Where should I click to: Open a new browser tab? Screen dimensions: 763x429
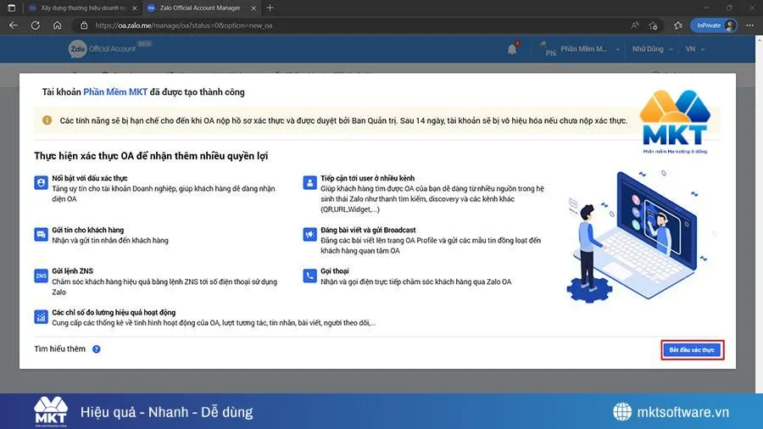click(270, 8)
